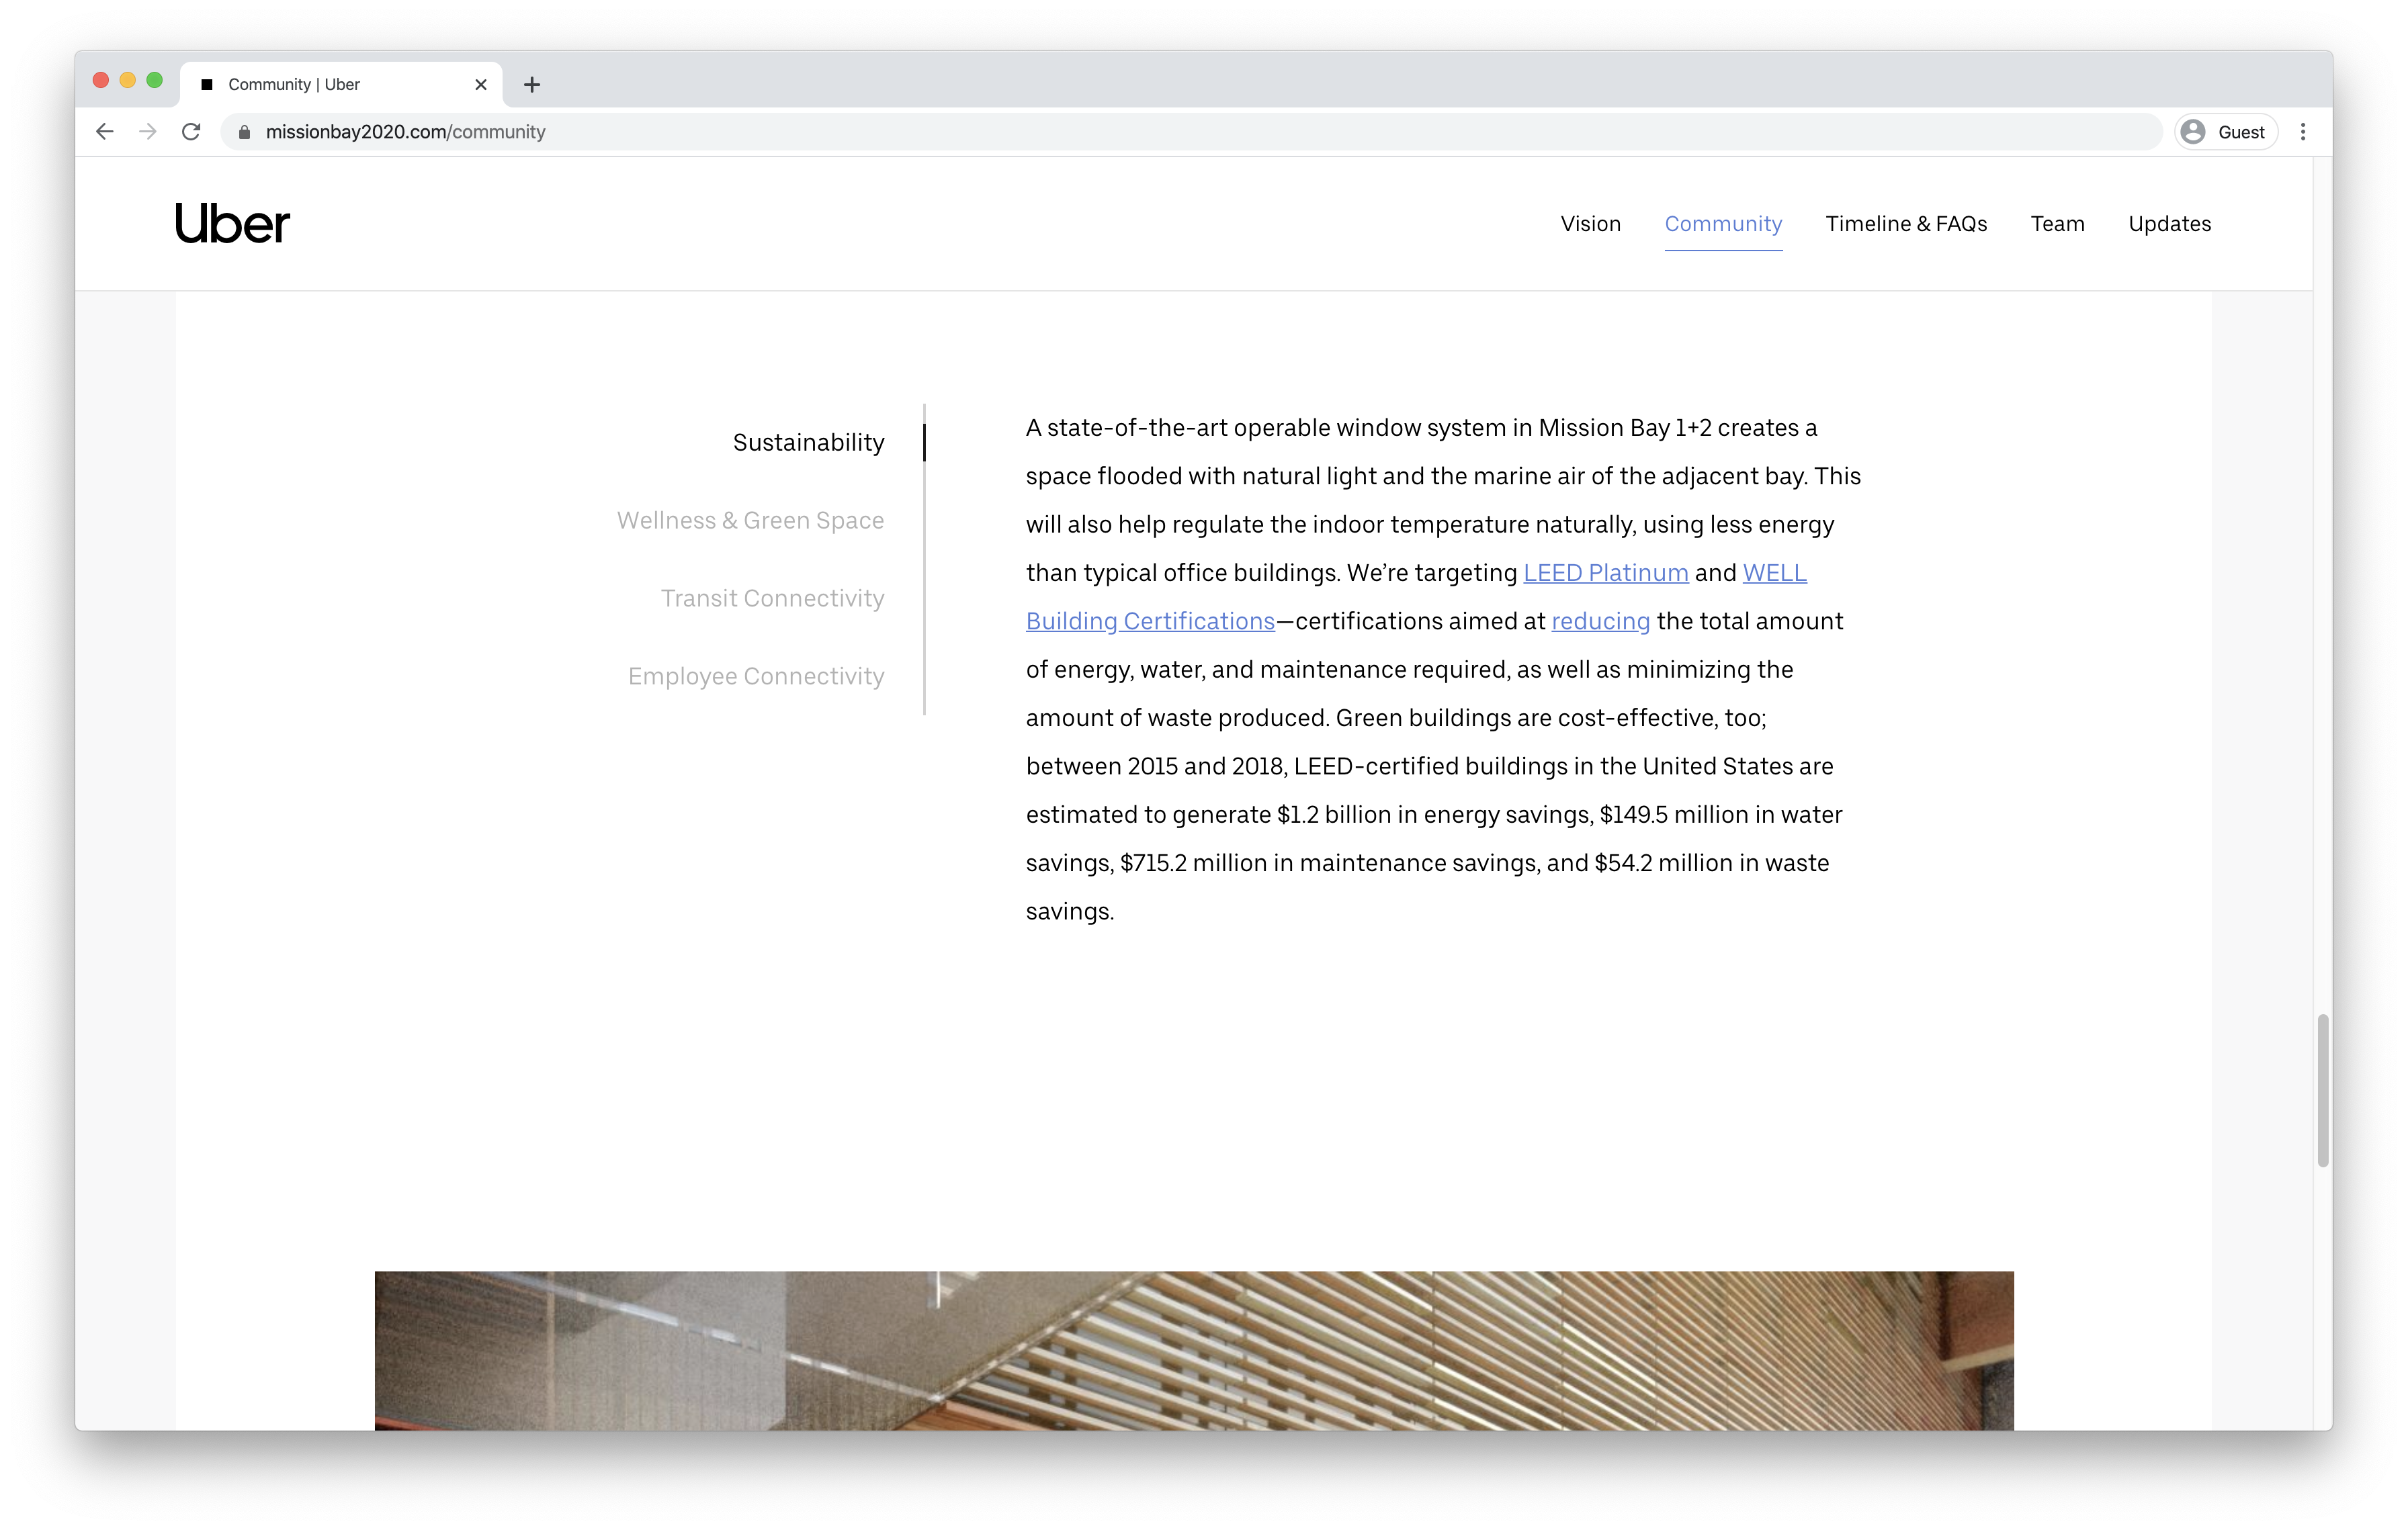Switch to Transit Connectivity section

772,598
